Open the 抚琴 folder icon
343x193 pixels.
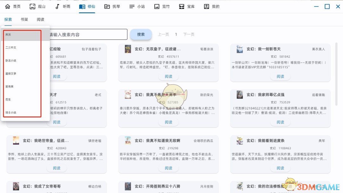107,6
